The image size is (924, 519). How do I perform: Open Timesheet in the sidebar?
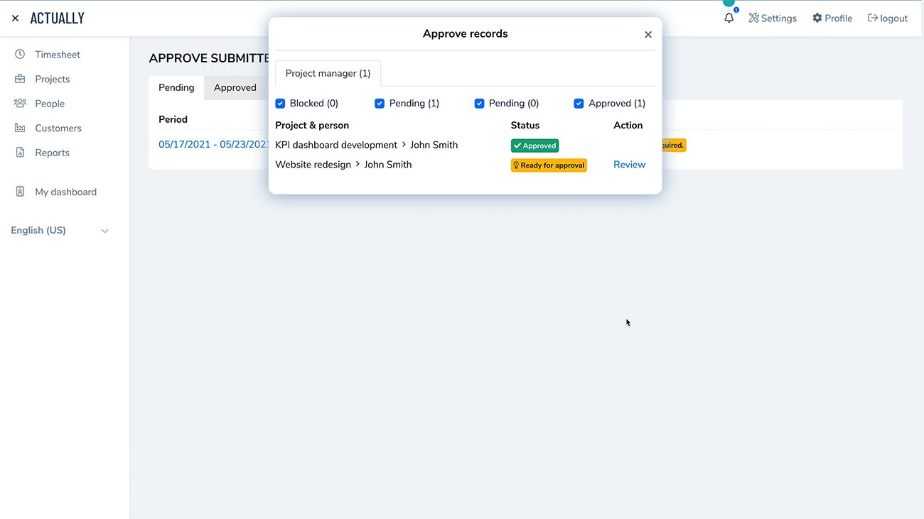tap(58, 55)
